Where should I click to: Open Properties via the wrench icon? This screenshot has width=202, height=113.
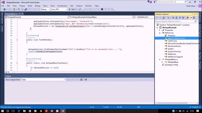[187, 18]
